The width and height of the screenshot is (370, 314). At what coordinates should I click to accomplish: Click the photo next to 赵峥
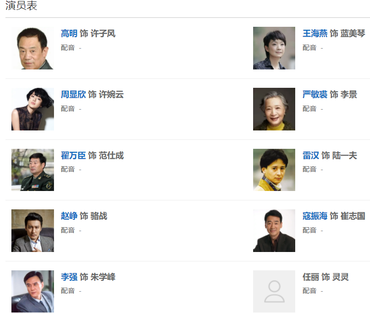pos(33,231)
